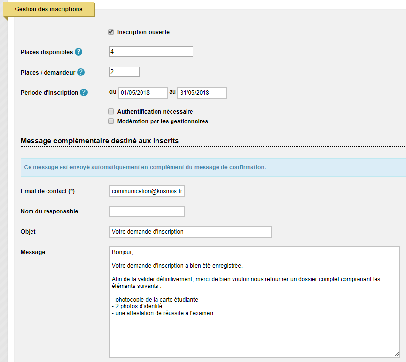Viewport: 406px width, 362px height.
Task: Click the Inscription ouverte label
Action: pyautogui.click(x=143, y=32)
